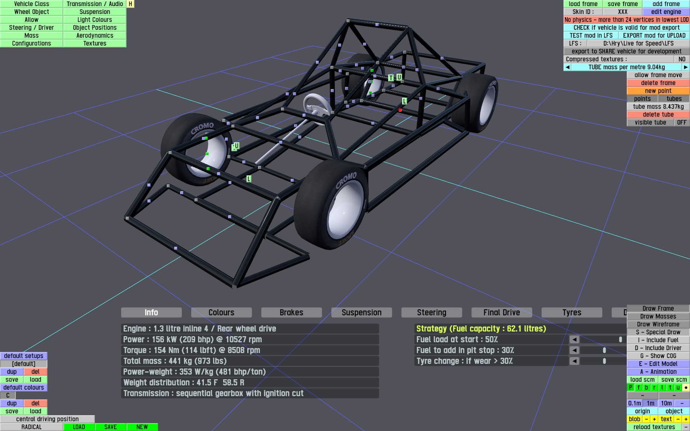
Task: Click the t view button
Action: [670, 388]
